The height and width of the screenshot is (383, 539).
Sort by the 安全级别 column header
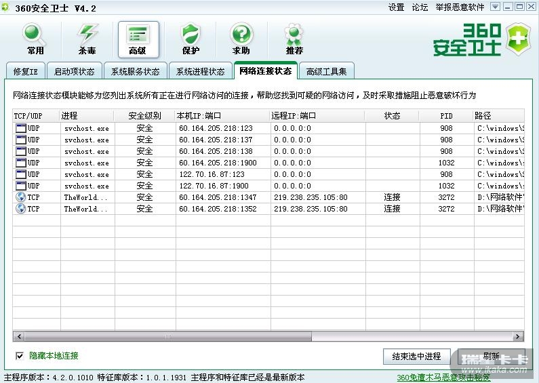pos(144,116)
